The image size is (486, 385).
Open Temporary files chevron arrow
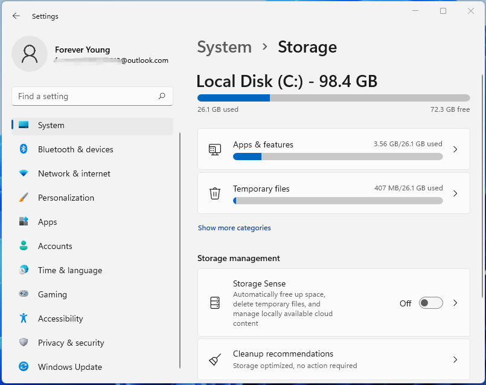(x=455, y=193)
